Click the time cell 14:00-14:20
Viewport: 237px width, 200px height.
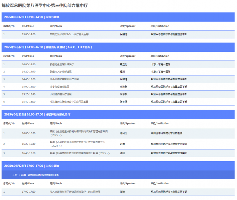click(x=29, y=64)
